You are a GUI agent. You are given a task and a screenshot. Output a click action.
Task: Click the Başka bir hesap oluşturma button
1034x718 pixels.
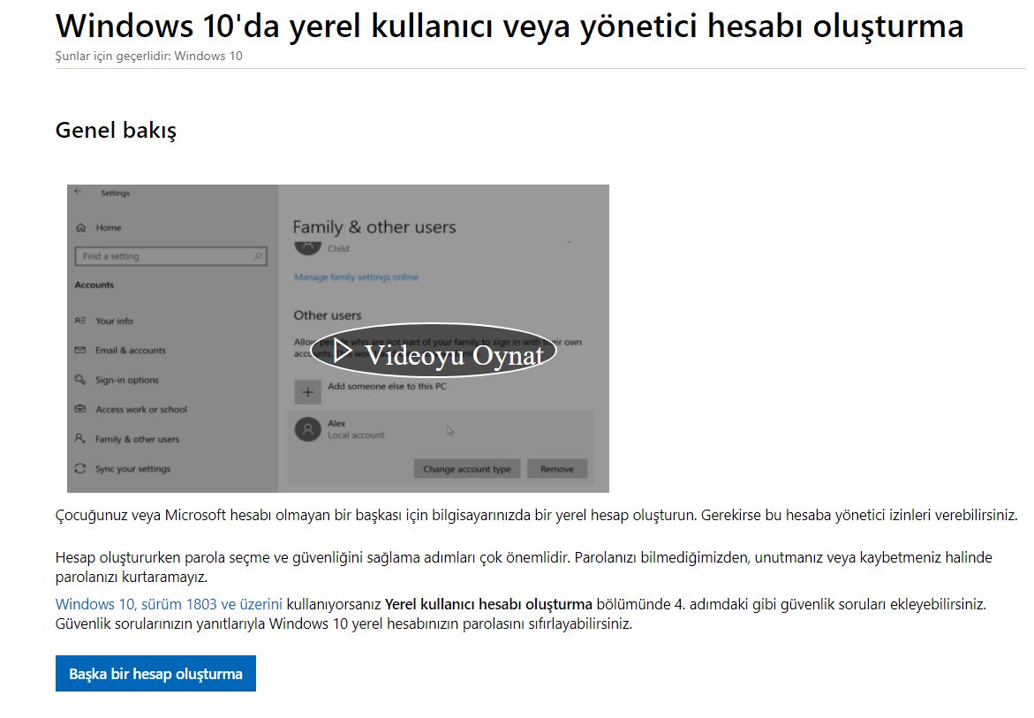click(155, 674)
